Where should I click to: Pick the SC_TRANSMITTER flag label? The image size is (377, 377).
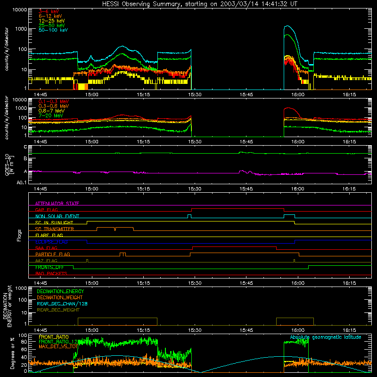[x=54, y=229]
